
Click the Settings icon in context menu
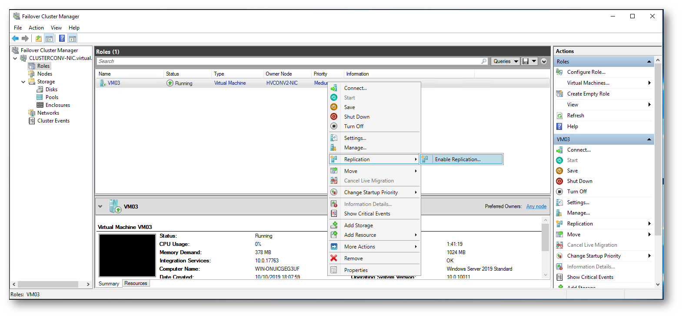pos(334,138)
